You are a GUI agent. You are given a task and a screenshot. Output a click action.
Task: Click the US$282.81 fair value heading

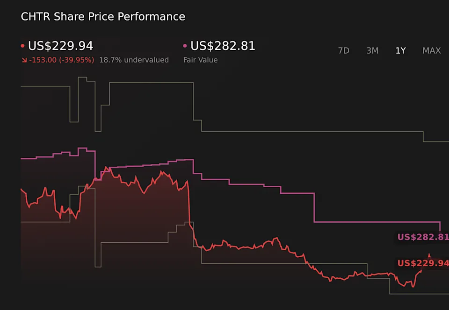tap(223, 46)
